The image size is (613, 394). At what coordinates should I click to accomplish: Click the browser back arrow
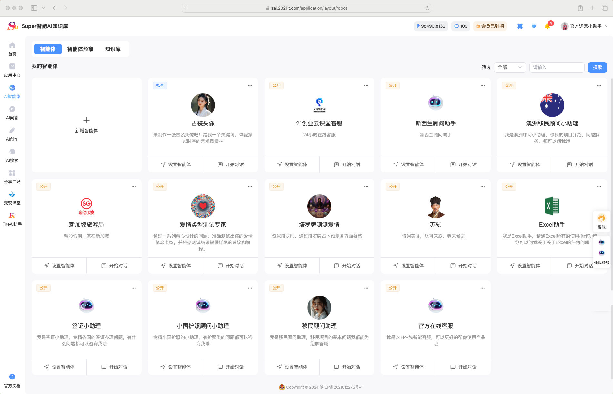pos(54,8)
